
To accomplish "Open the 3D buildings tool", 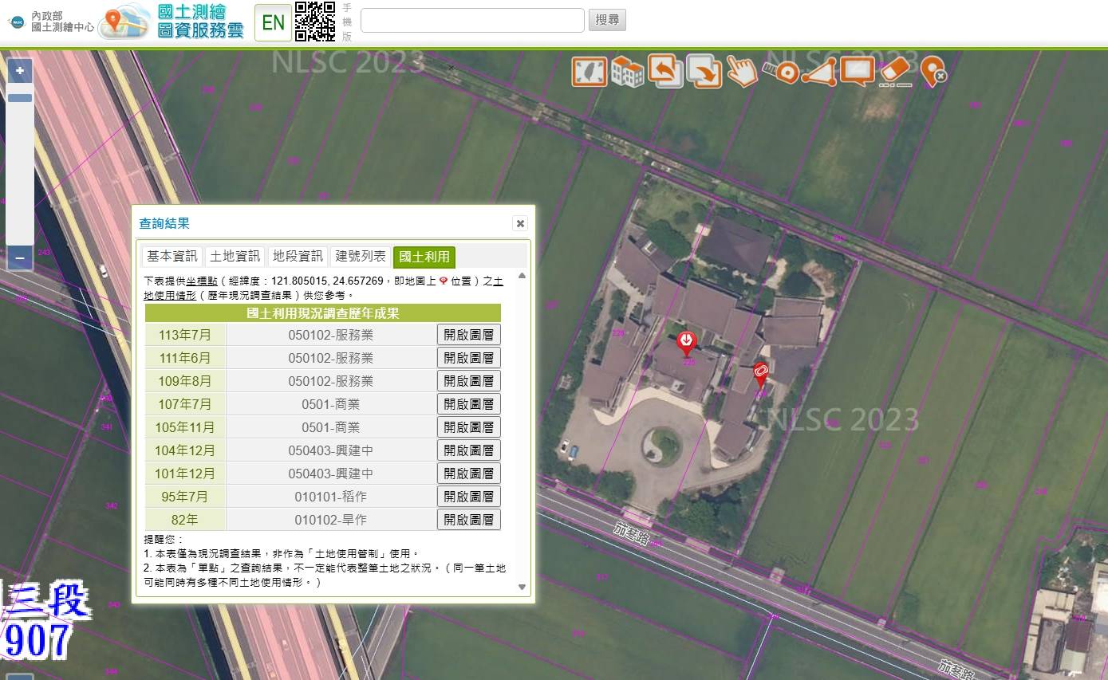I will [x=628, y=72].
